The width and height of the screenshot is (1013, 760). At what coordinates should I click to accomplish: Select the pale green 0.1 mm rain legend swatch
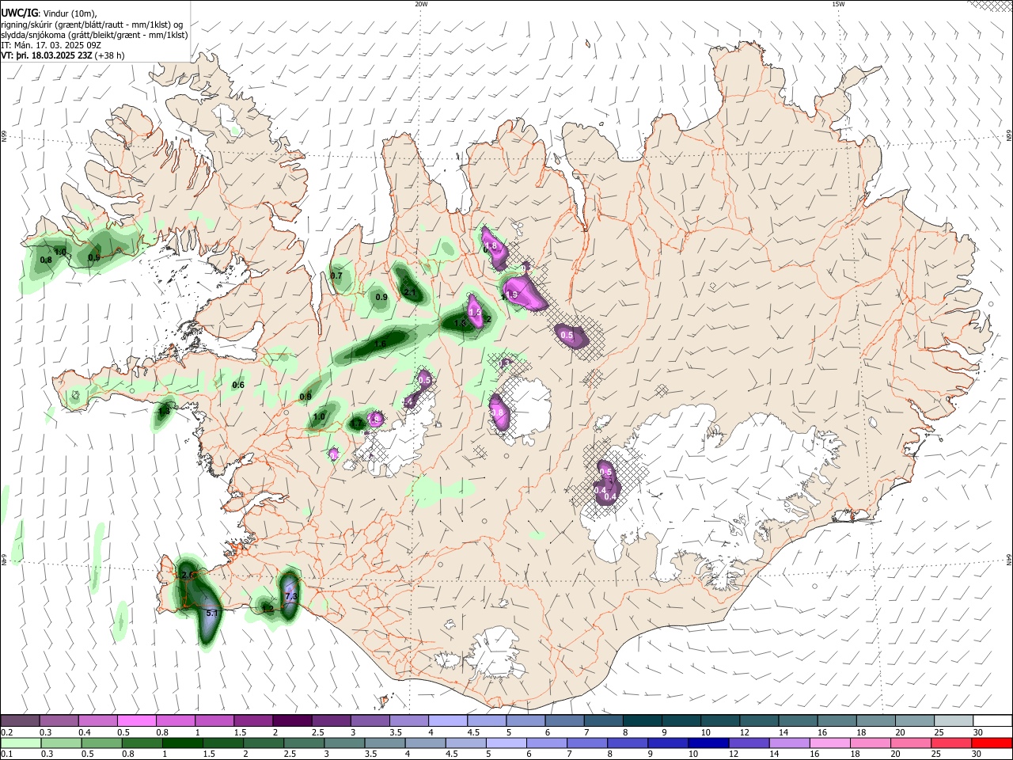click(21, 743)
